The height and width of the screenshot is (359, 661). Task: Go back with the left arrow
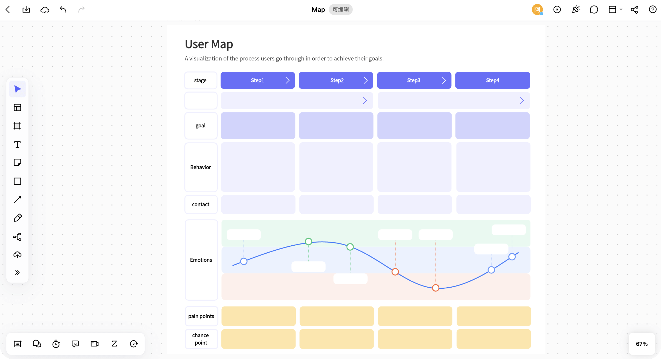click(8, 9)
